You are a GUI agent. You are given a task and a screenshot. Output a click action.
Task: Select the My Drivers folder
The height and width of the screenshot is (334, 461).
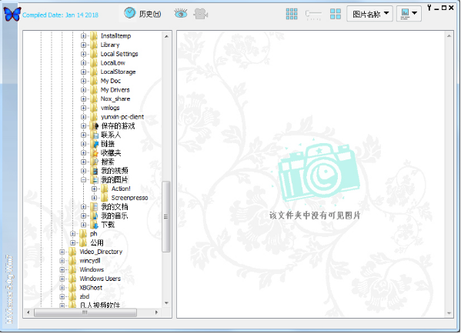115,90
